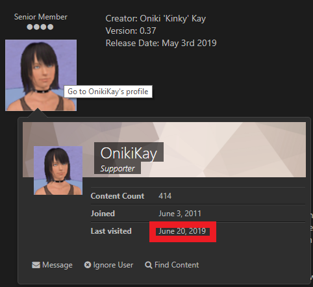Click the Content Count label
This screenshot has height=287, width=313.
(x=118, y=196)
